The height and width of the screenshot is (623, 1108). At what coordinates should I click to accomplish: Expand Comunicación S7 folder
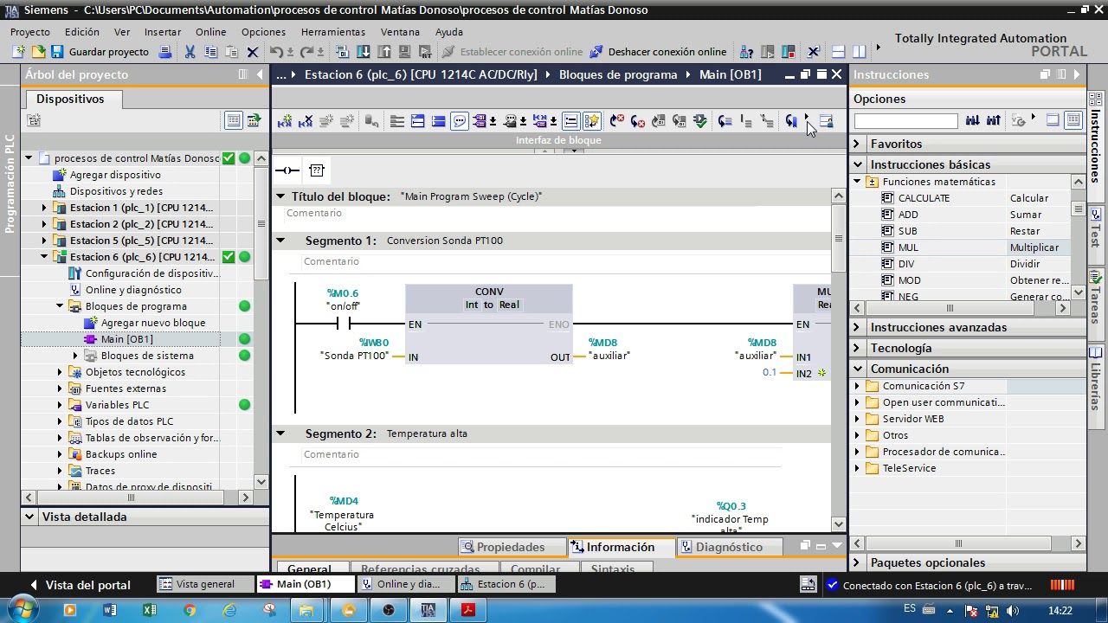coord(857,386)
